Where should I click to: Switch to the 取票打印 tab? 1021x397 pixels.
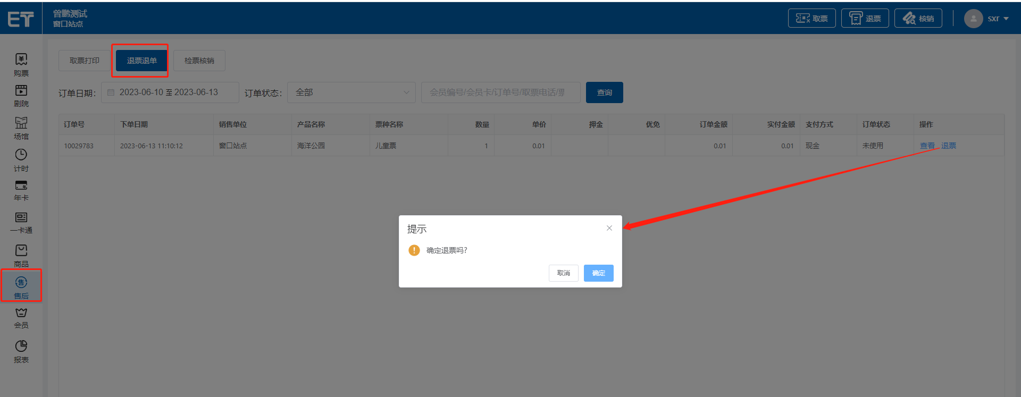click(x=85, y=61)
